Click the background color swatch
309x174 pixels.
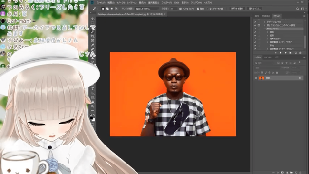click(x=93, y=120)
